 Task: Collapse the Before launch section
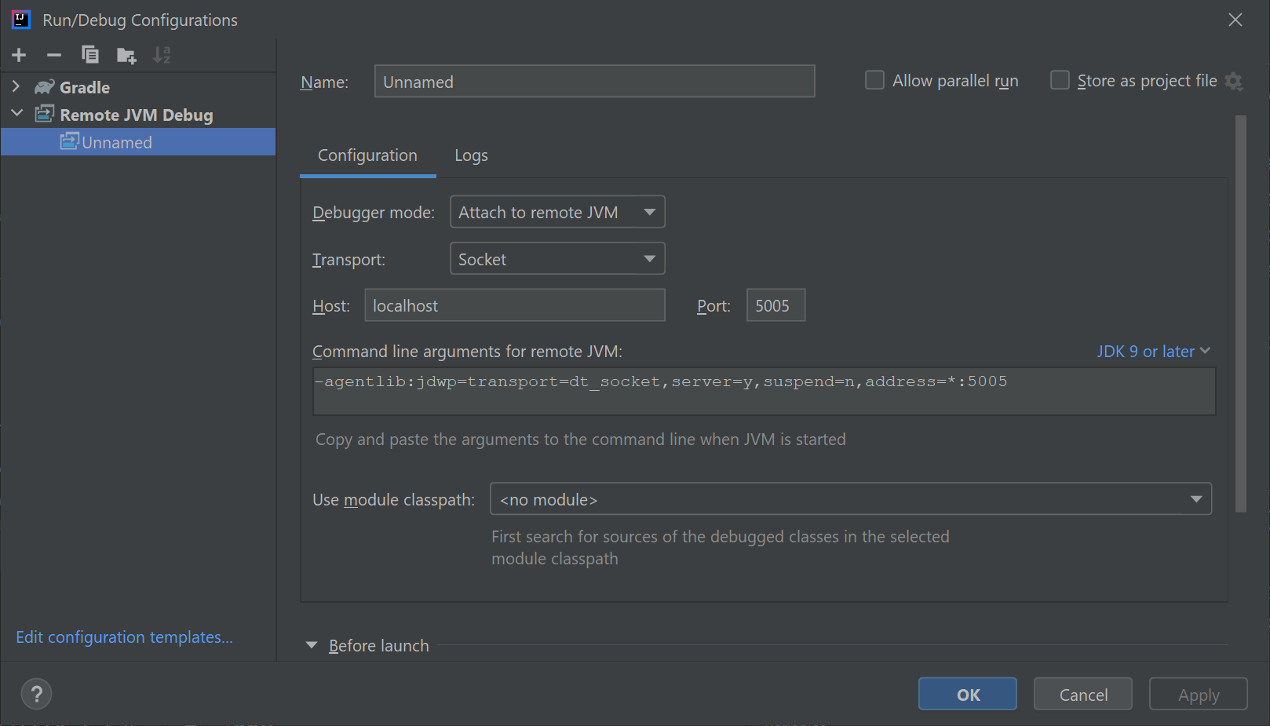(312, 644)
